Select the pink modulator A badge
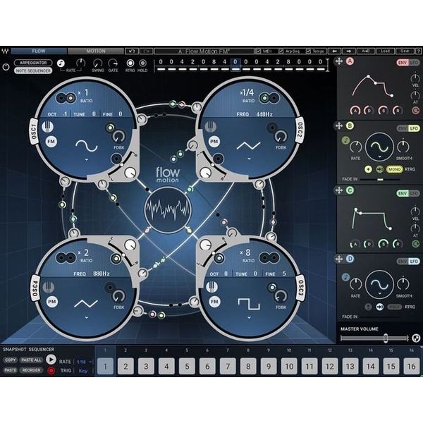The height and width of the screenshot is (423, 423). click(x=350, y=61)
